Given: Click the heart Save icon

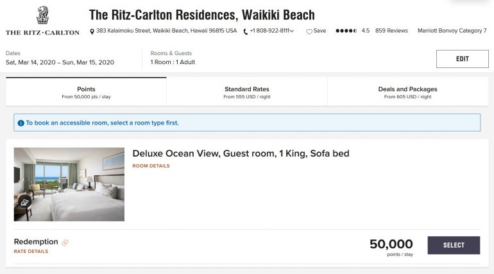Looking at the screenshot, I should [x=309, y=31].
